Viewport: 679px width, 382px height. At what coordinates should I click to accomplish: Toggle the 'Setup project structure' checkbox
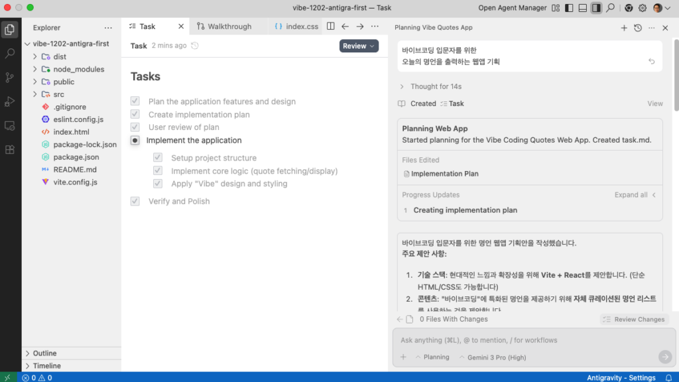coord(158,158)
